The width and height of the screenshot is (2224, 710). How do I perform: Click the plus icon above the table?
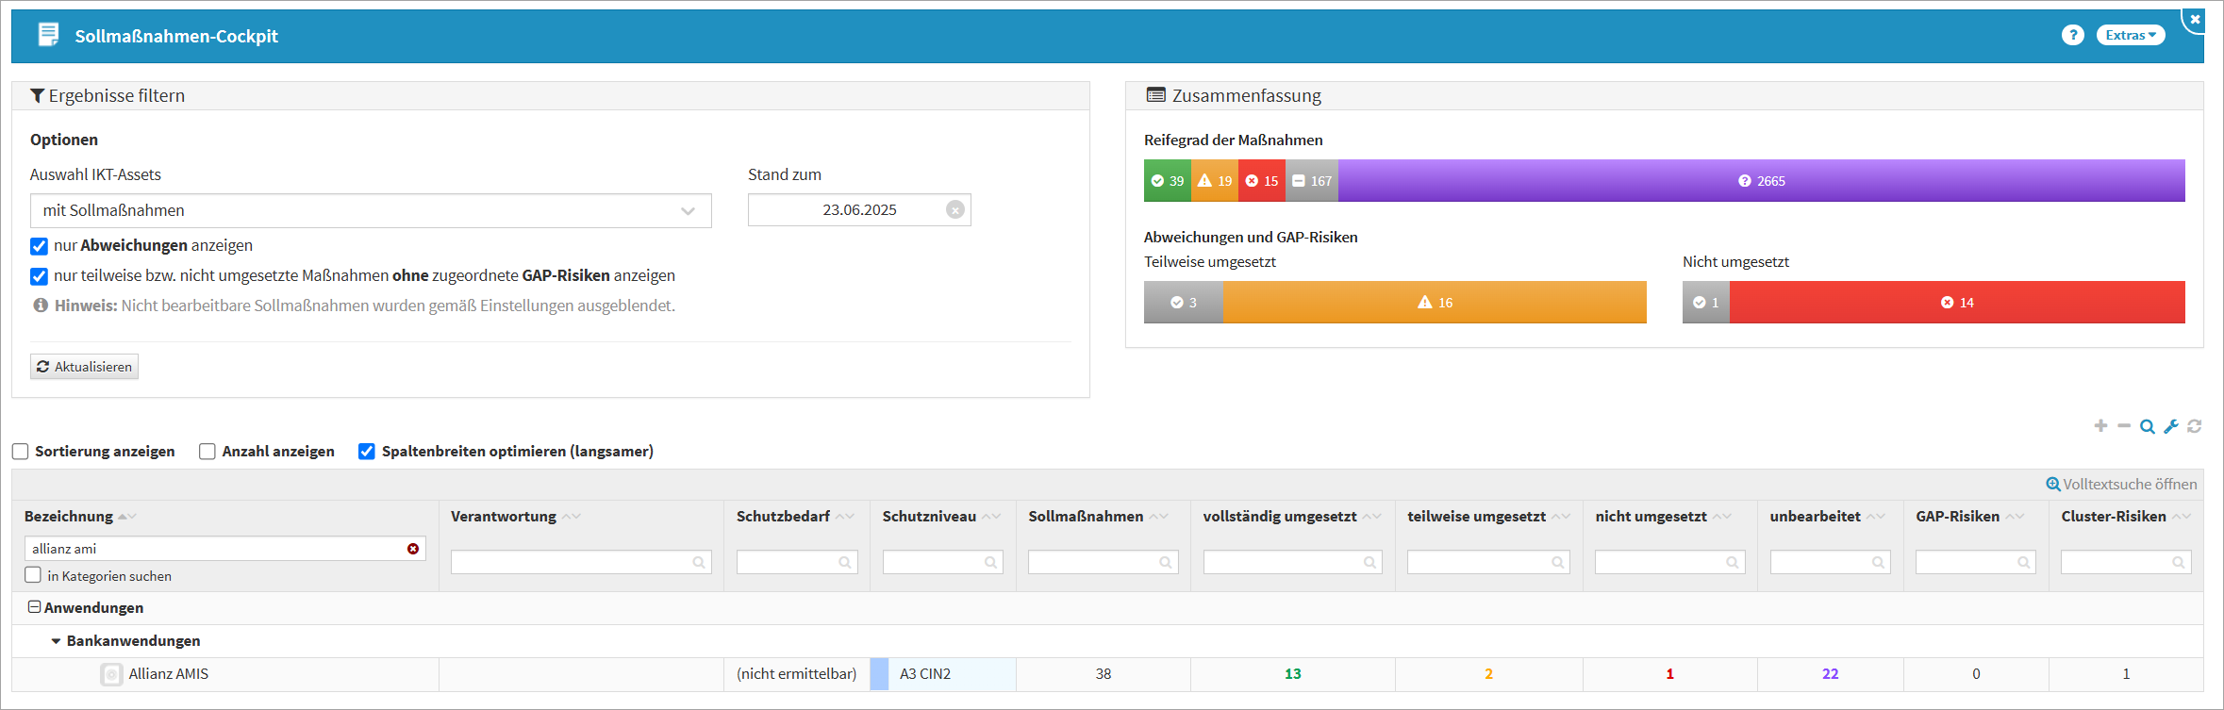point(2100,426)
